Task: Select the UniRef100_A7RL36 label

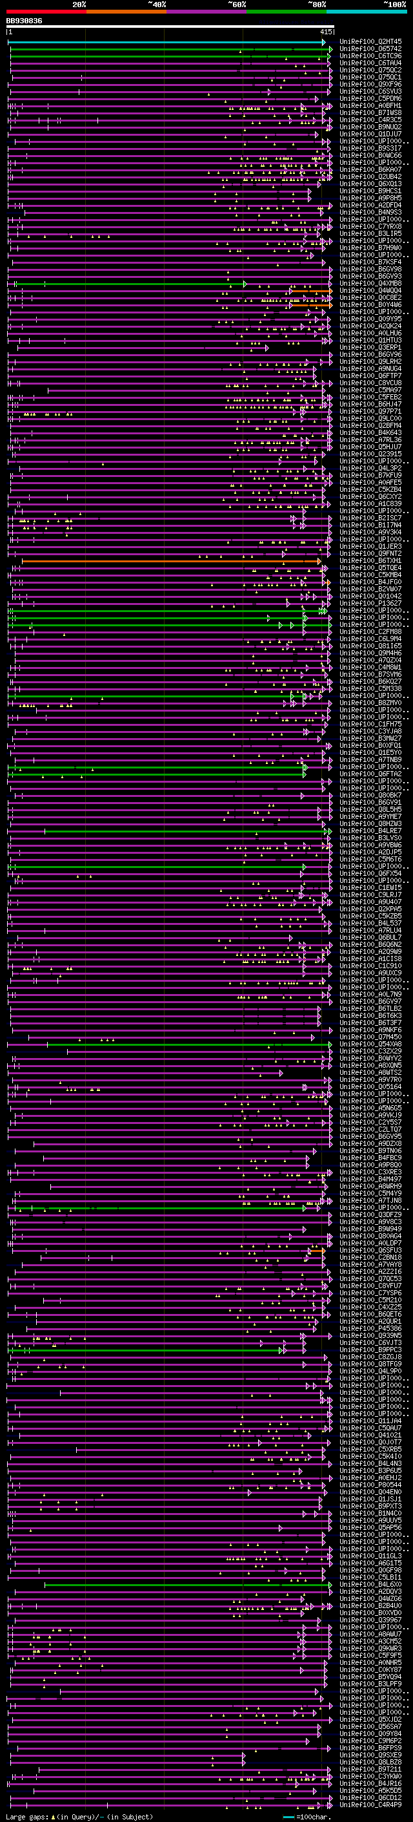Action: pos(370,440)
